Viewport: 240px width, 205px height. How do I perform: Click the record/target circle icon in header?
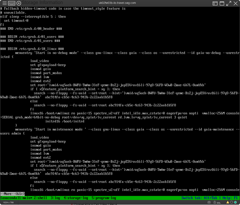point(19,3)
